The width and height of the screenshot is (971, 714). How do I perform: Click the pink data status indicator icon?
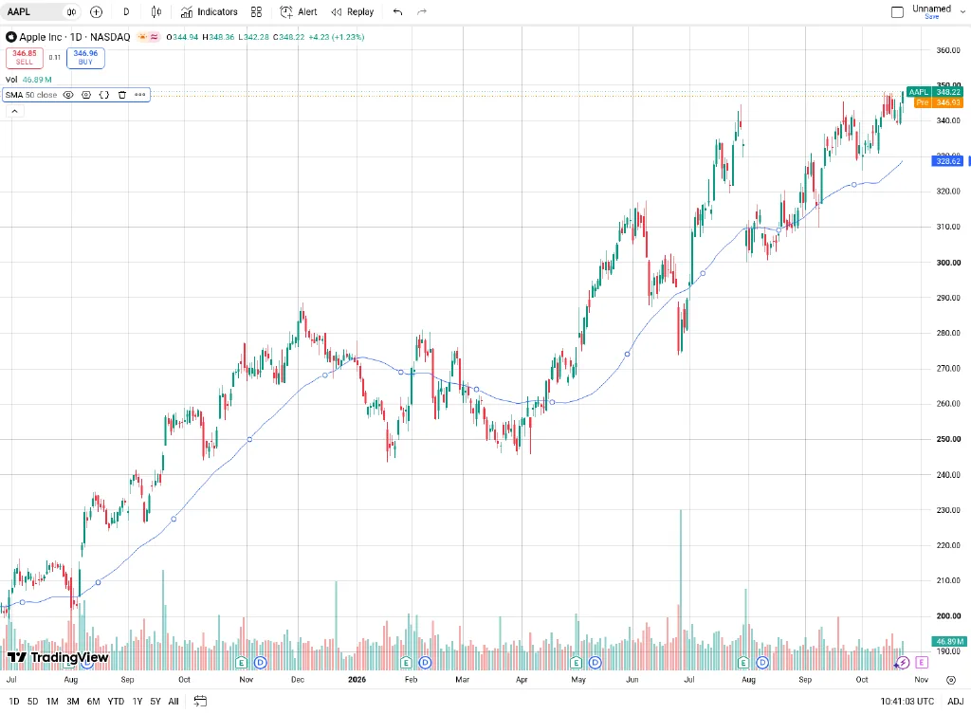155,37
